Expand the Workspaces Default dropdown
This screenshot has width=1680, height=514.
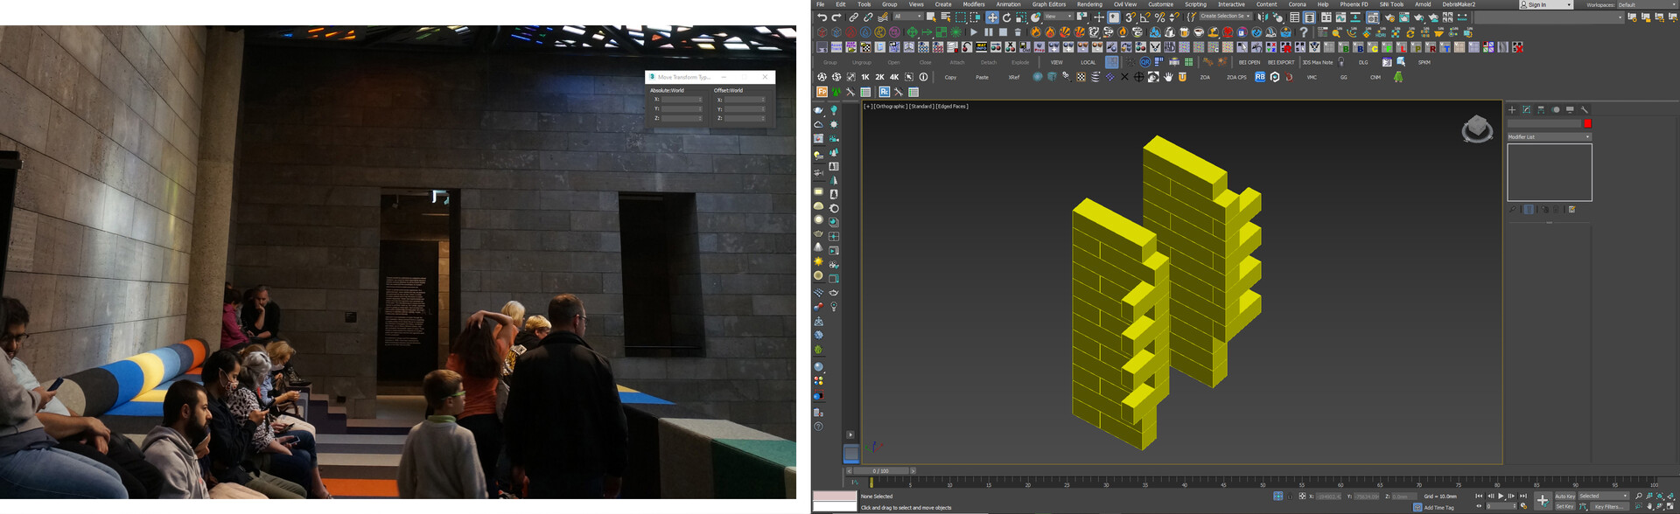pyautogui.click(x=1643, y=5)
